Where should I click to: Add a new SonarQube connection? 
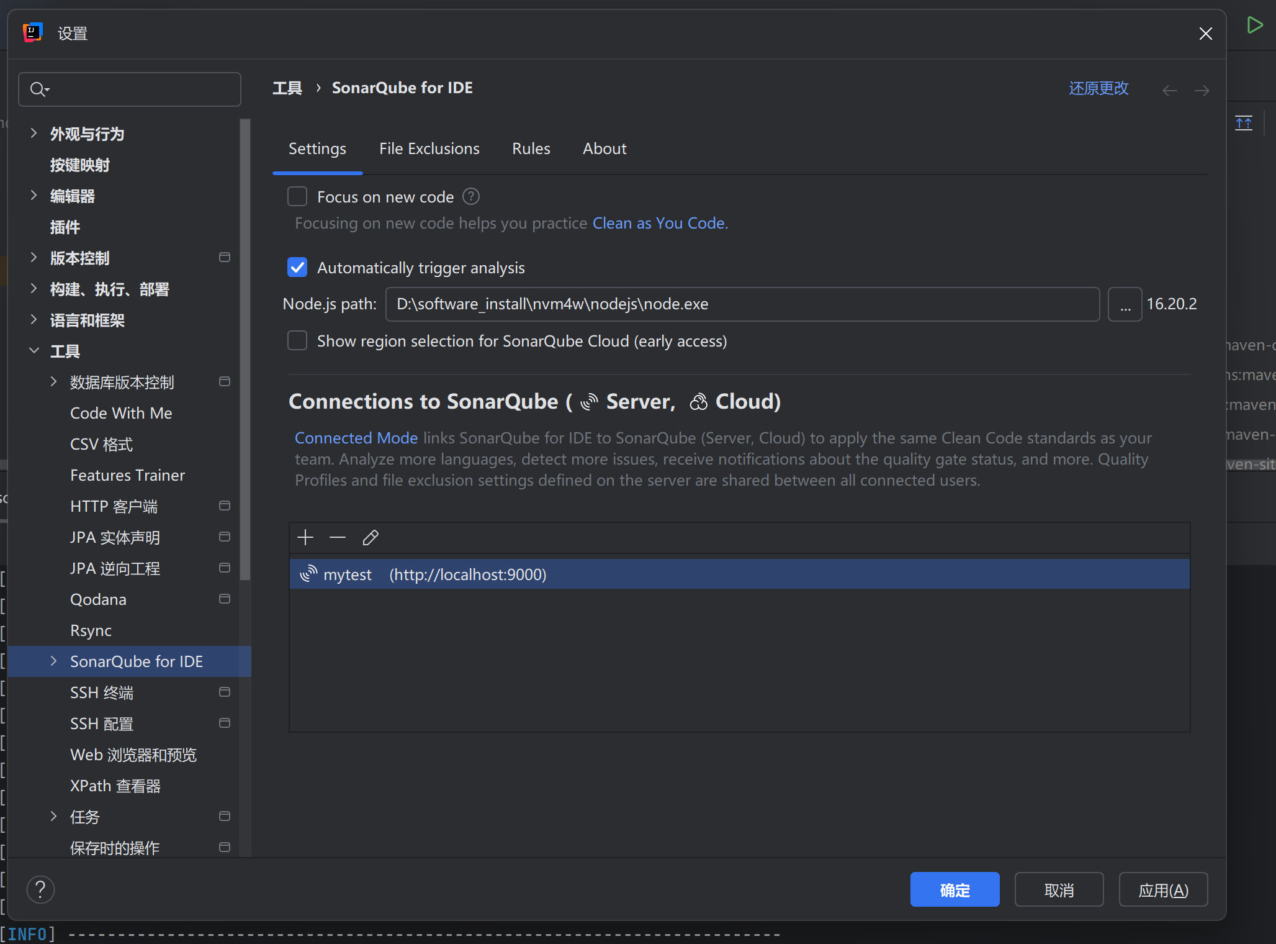click(x=305, y=537)
